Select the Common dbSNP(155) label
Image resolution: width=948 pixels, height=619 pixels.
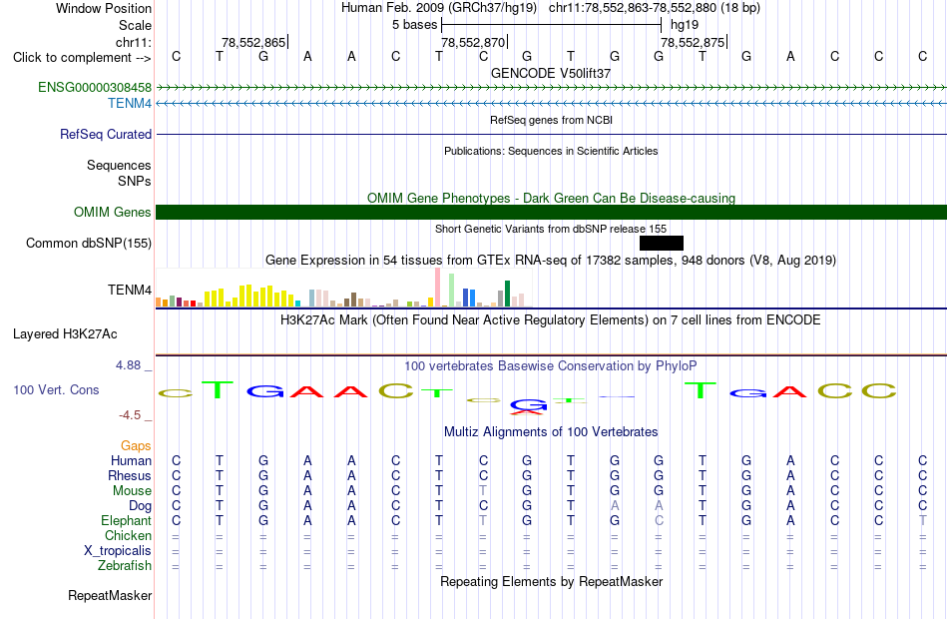point(89,244)
